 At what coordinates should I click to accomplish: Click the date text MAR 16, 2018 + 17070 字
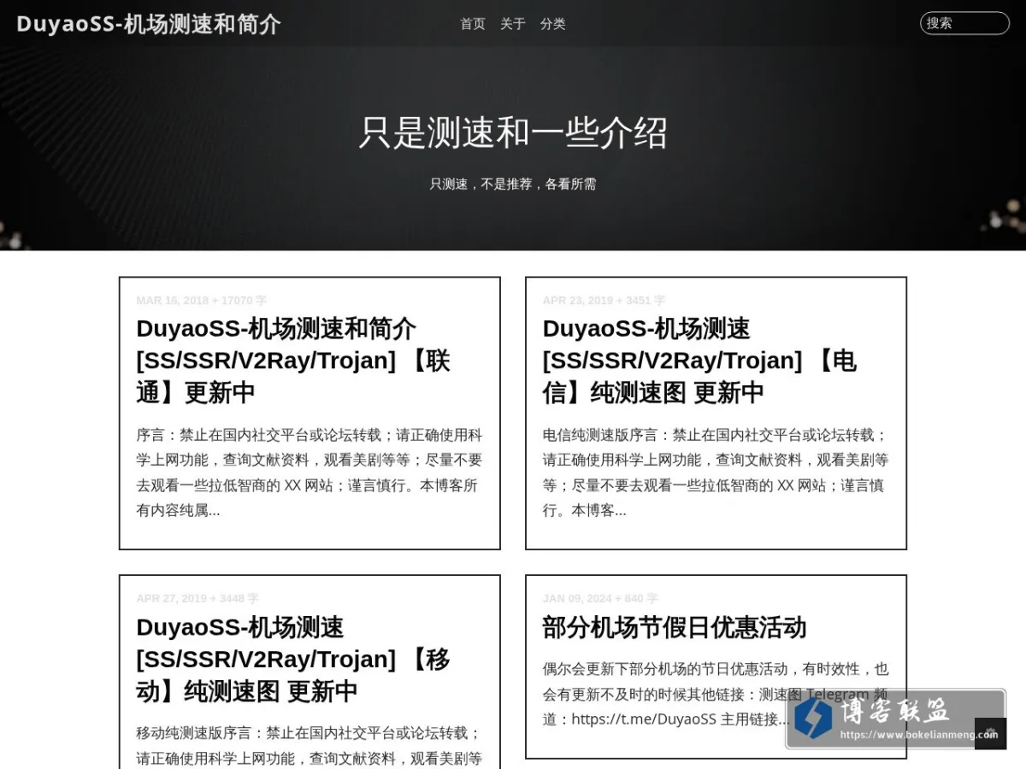point(202,301)
